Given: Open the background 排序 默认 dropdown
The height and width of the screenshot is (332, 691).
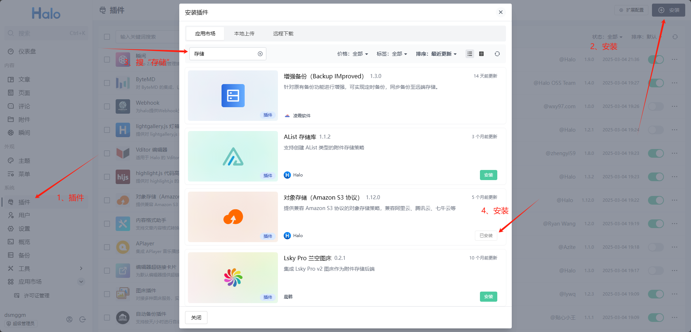Looking at the screenshot, I should point(647,37).
